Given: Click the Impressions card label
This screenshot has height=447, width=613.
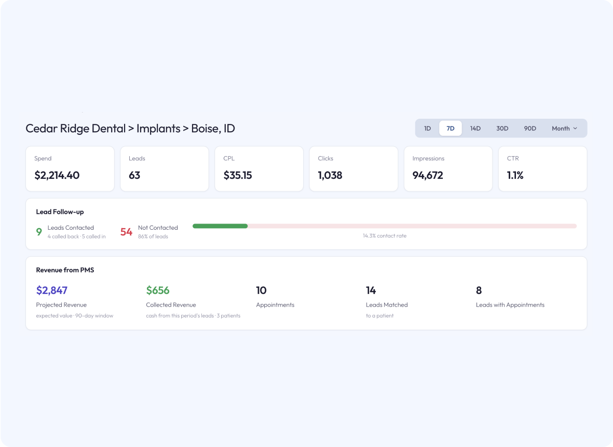Looking at the screenshot, I should click(428, 158).
